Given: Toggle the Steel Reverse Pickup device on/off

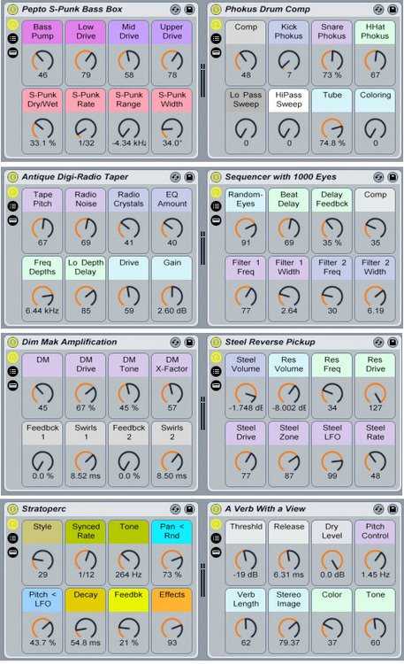Looking at the screenshot, I should click(217, 342).
